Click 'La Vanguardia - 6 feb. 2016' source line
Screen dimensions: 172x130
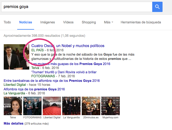pos(24,93)
